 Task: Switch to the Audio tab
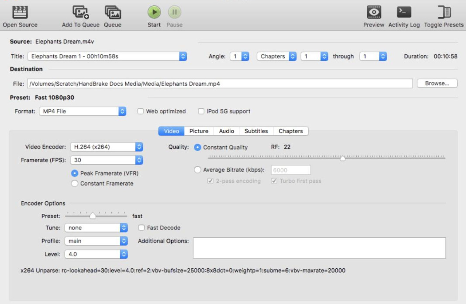point(227,131)
